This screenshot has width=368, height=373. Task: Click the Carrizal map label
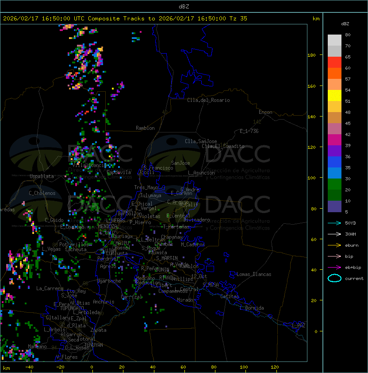click(131, 297)
